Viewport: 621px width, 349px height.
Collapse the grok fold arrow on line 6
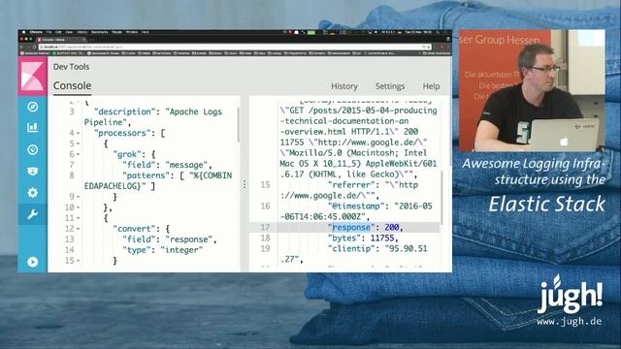pyautogui.click(x=78, y=154)
